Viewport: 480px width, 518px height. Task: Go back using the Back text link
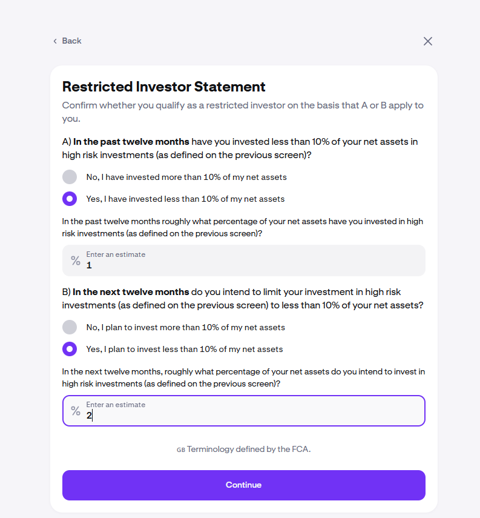[71, 41]
